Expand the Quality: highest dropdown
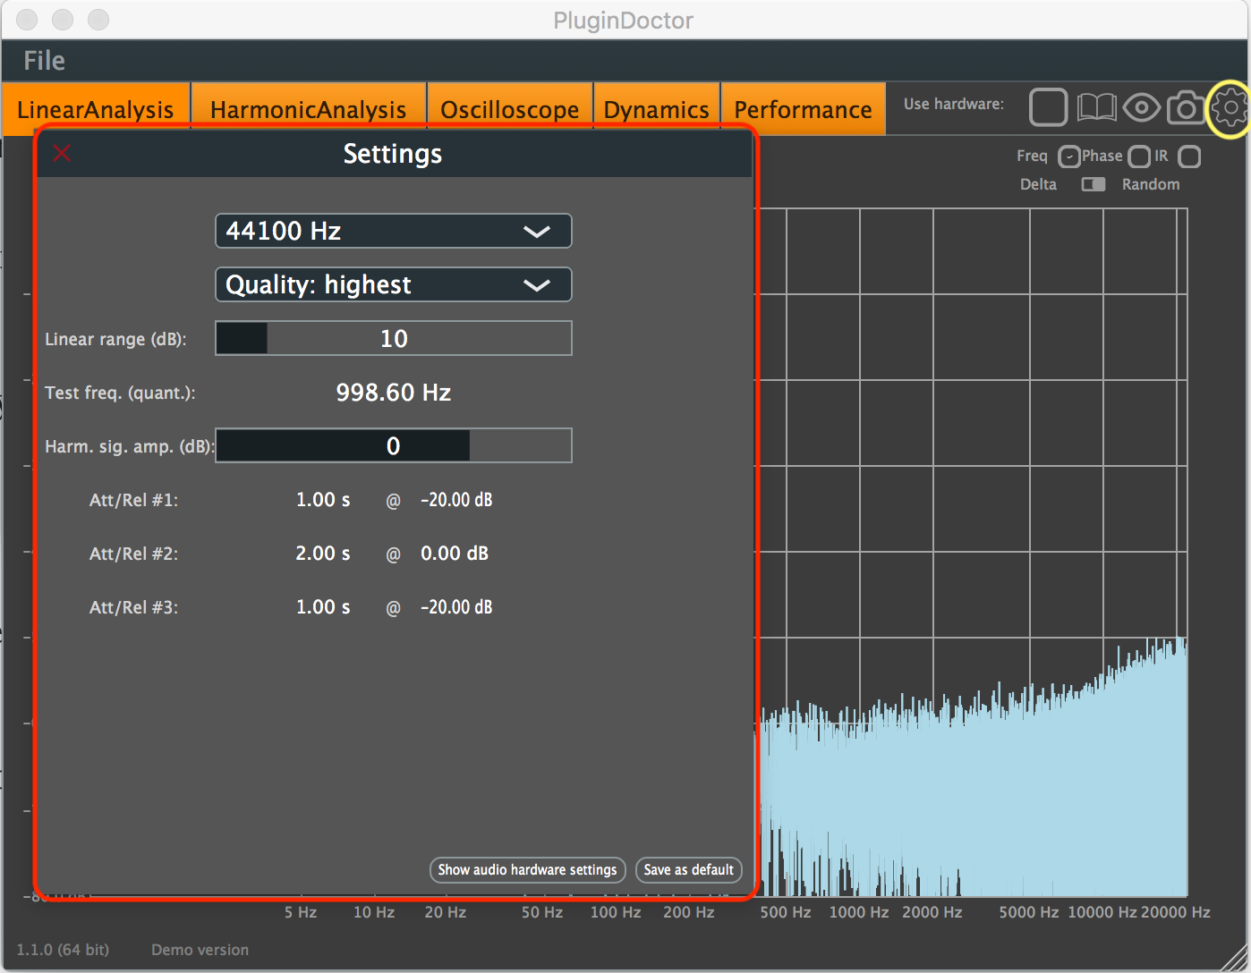Screen dimensions: 1251x973 393,284
